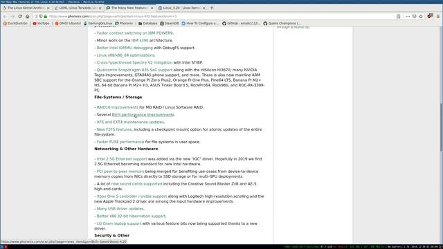Open XFS and EXT4 maintenance updates link
The width and height of the screenshot is (443, 249).
pos(130,122)
